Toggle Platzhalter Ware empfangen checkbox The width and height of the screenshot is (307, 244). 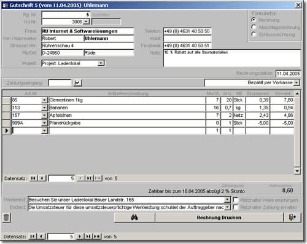pos(236,200)
